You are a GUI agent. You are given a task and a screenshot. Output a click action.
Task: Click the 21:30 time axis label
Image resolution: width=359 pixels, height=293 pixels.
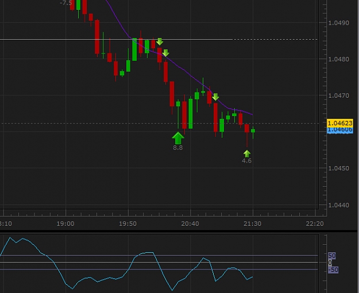pos(252,223)
